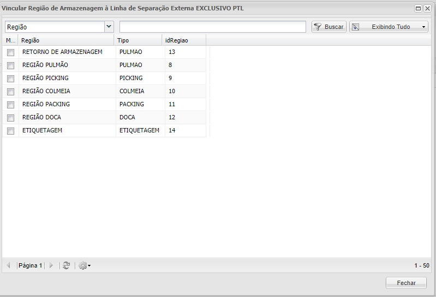Click the REGIÃO COLMEIA name cell
The width and height of the screenshot is (436, 297).
coord(67,91)
